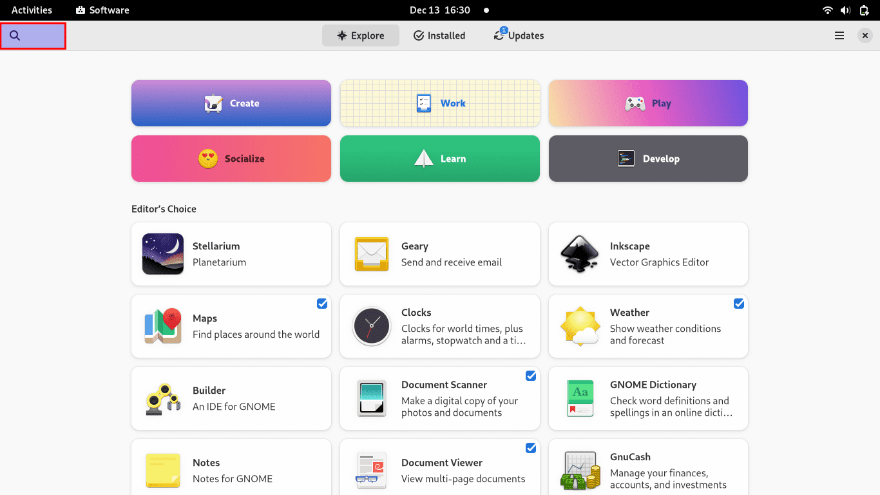Open the Wi-Fi status icon in top bar
Viewport: 880px width, 495px height.
click(828, 10)
